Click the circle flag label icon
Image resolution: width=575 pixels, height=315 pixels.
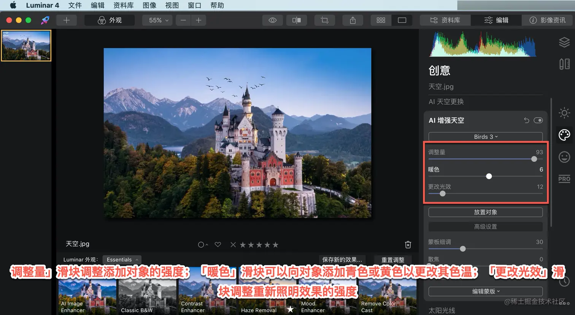[201, 245]
